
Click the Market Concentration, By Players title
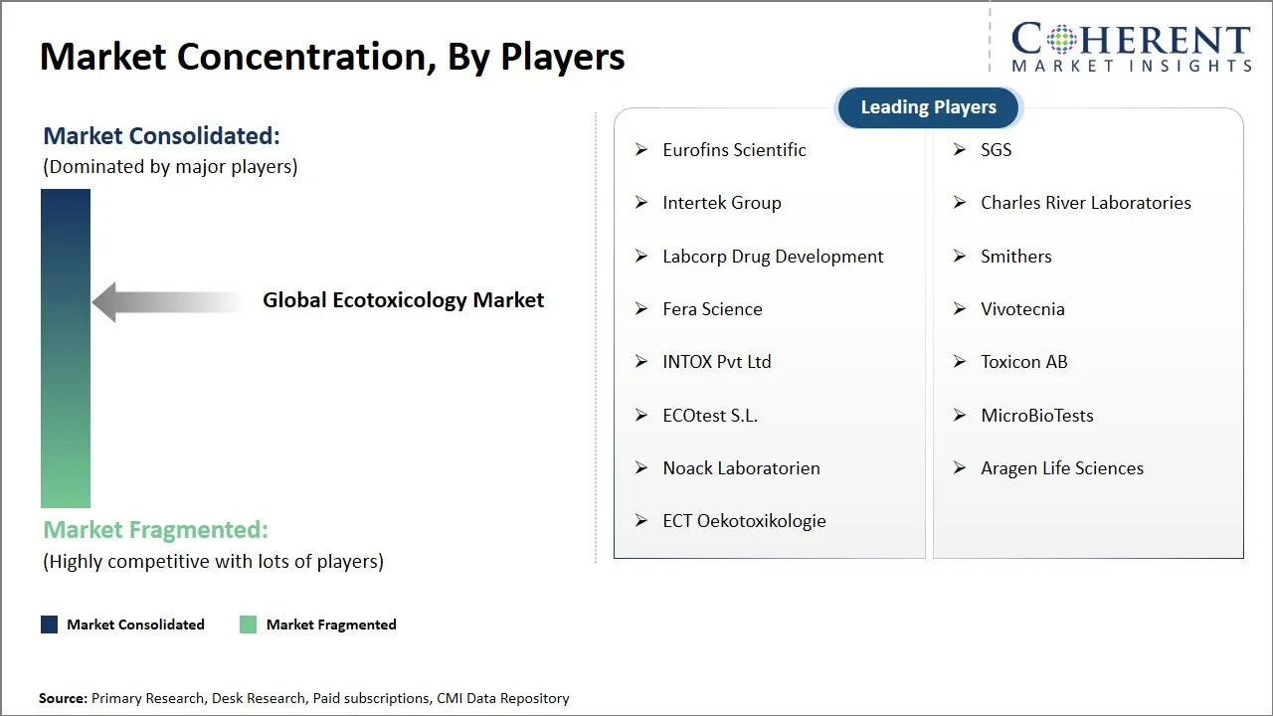click(x=333, y=56)
